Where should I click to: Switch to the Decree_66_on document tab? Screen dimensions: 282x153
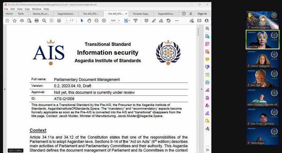41,14
